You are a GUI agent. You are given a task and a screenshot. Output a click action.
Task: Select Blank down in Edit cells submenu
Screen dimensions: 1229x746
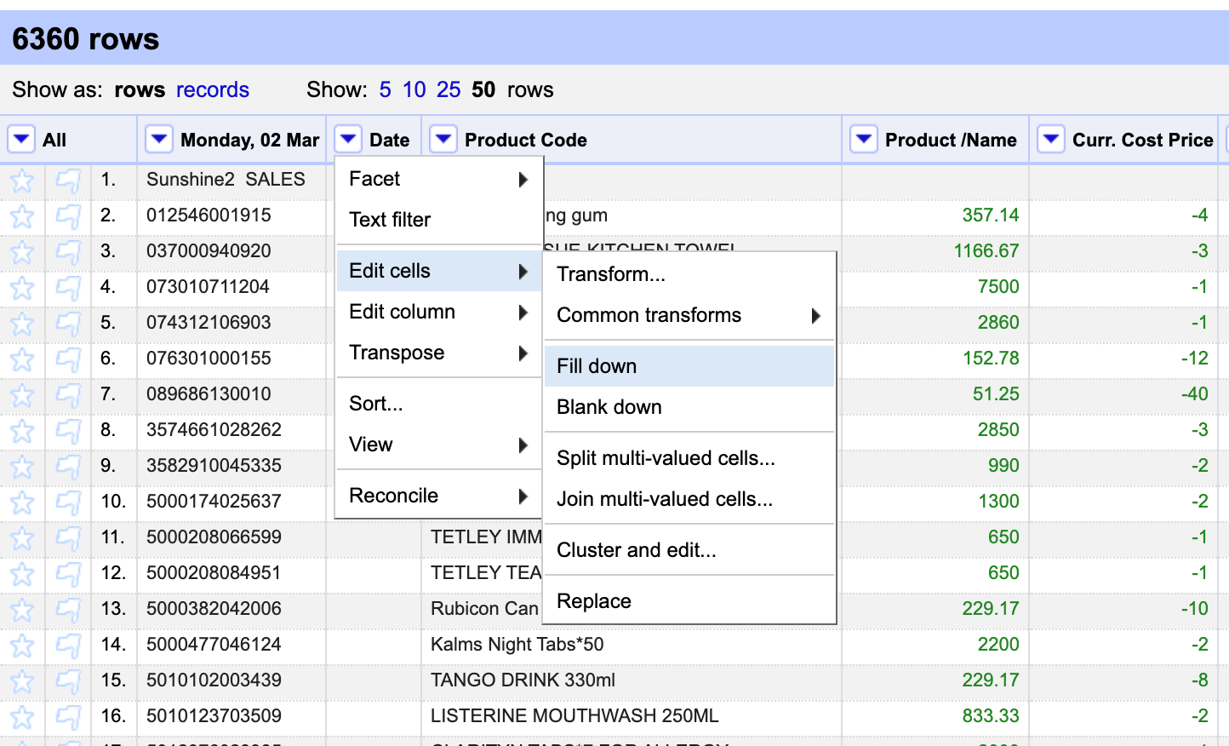click(x=609, y=407)
